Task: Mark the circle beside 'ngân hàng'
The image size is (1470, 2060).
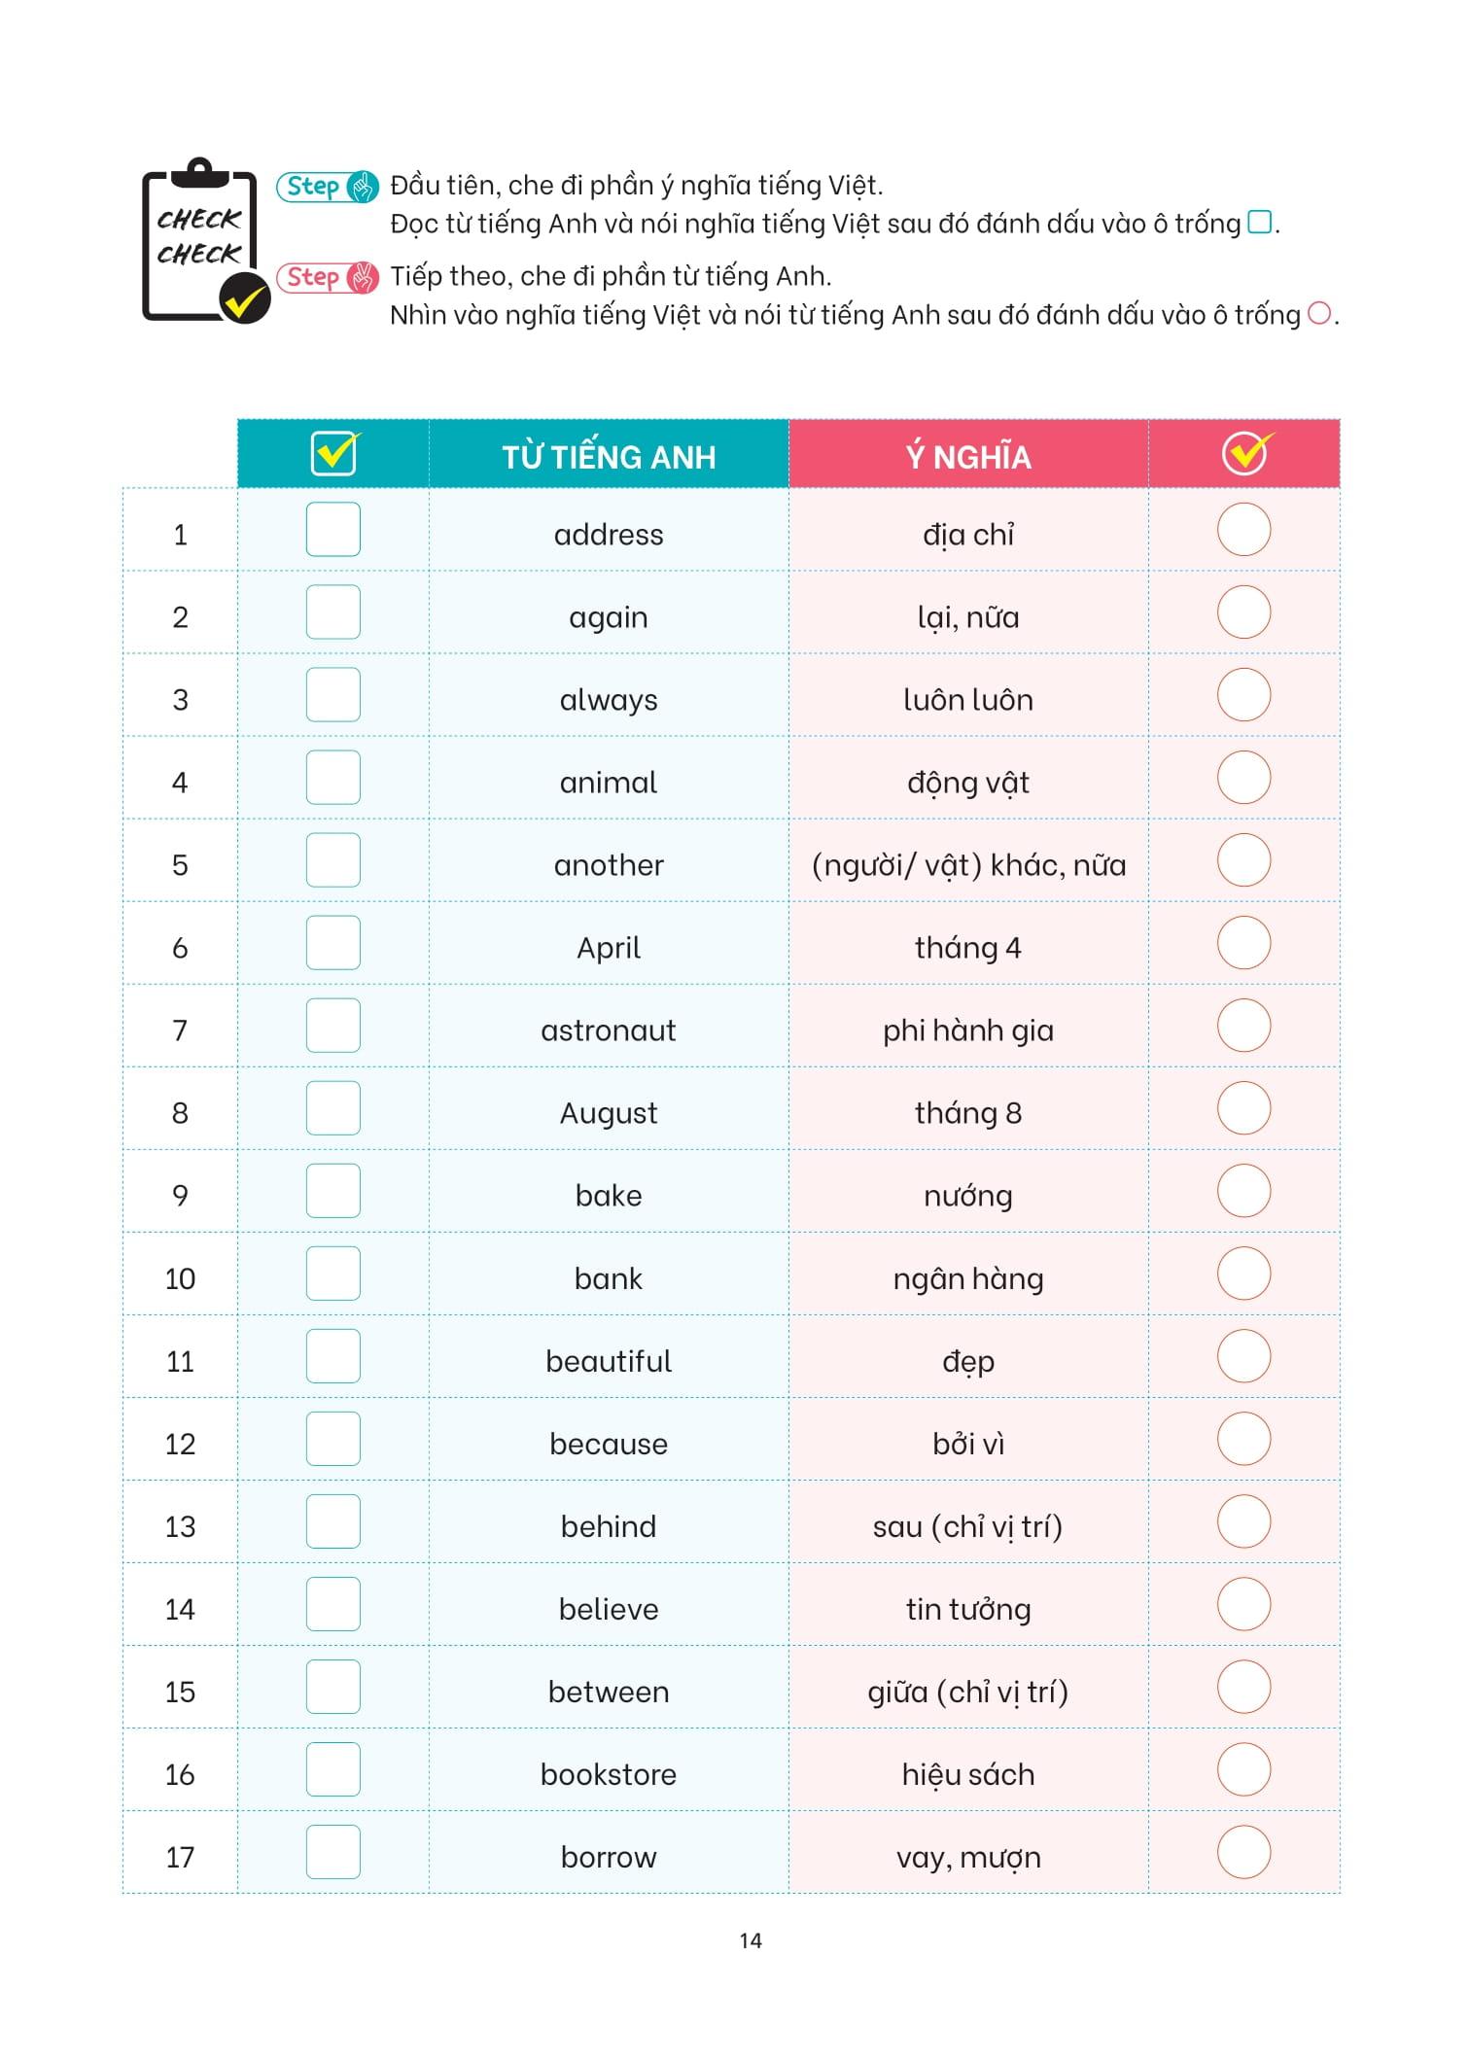Action: (1244, 1274)
